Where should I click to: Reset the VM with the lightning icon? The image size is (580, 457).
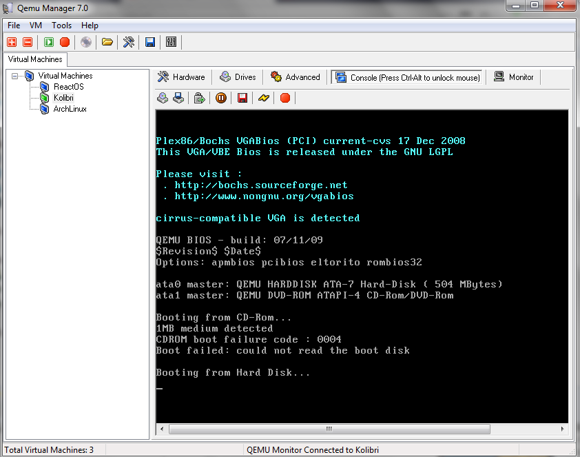(x=264, y=98)
